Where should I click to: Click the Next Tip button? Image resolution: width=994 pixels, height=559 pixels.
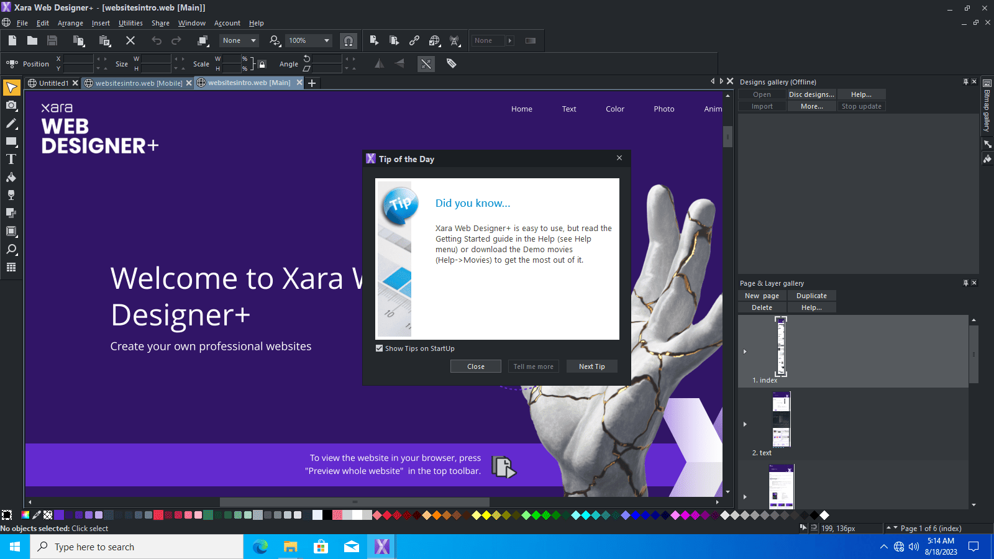pos(592,366)
